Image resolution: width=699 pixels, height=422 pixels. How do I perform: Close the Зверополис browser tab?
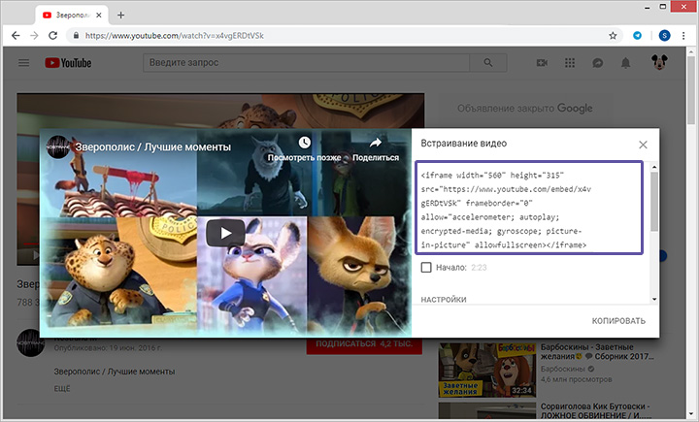[x=98, y=16]
